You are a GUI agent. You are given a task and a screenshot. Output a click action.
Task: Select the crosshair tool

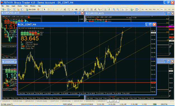(48, 10)
